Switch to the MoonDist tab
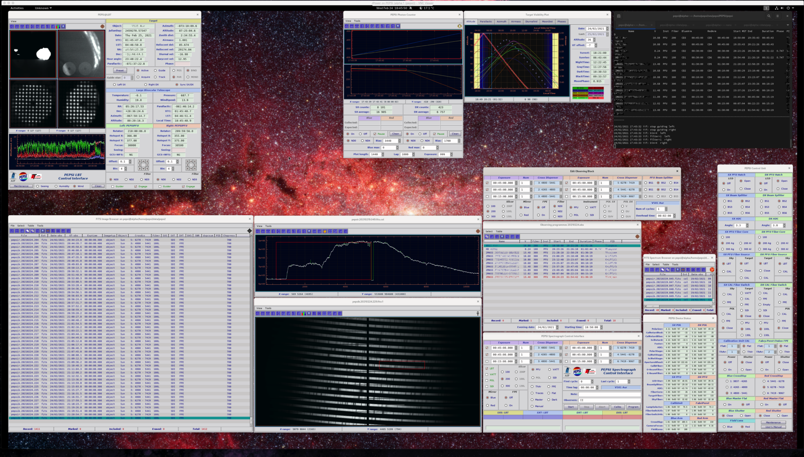The height and width of the screenshot is (457, 804). (x=547, y=22)
